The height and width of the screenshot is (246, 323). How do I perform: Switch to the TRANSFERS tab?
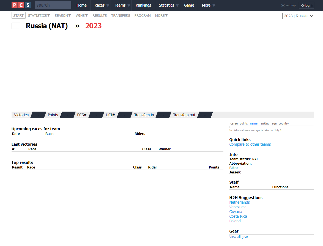tap(121, 15)
